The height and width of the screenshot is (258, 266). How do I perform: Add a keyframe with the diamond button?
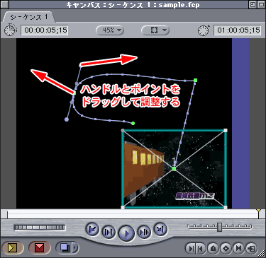click(x=226, y=248)
